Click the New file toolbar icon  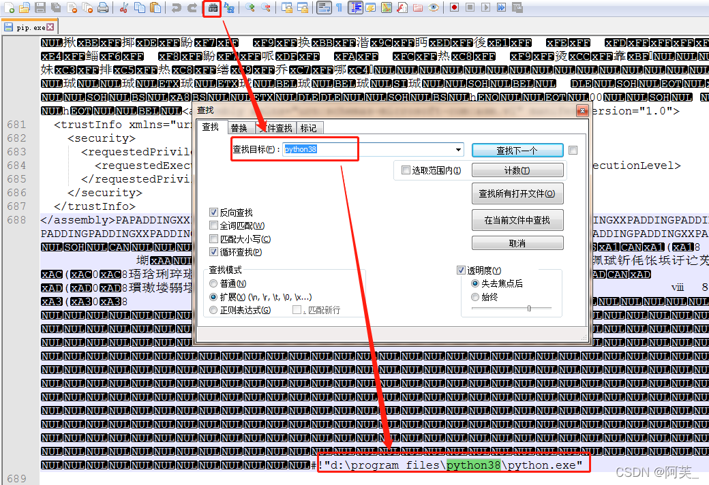[x=9, y=7]
